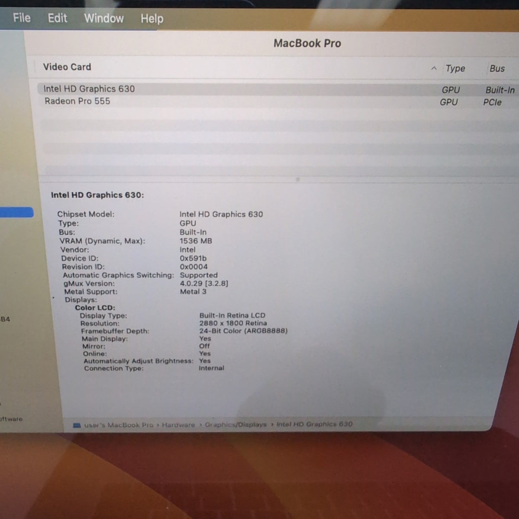519x519 pixels.
Task: Click the MacBook Pro window title
Action: point(307,43)
